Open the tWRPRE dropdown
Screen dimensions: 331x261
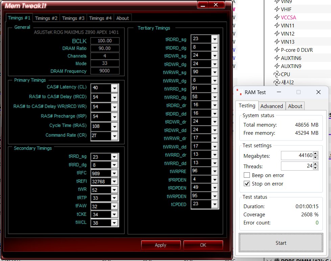point(214,171)
